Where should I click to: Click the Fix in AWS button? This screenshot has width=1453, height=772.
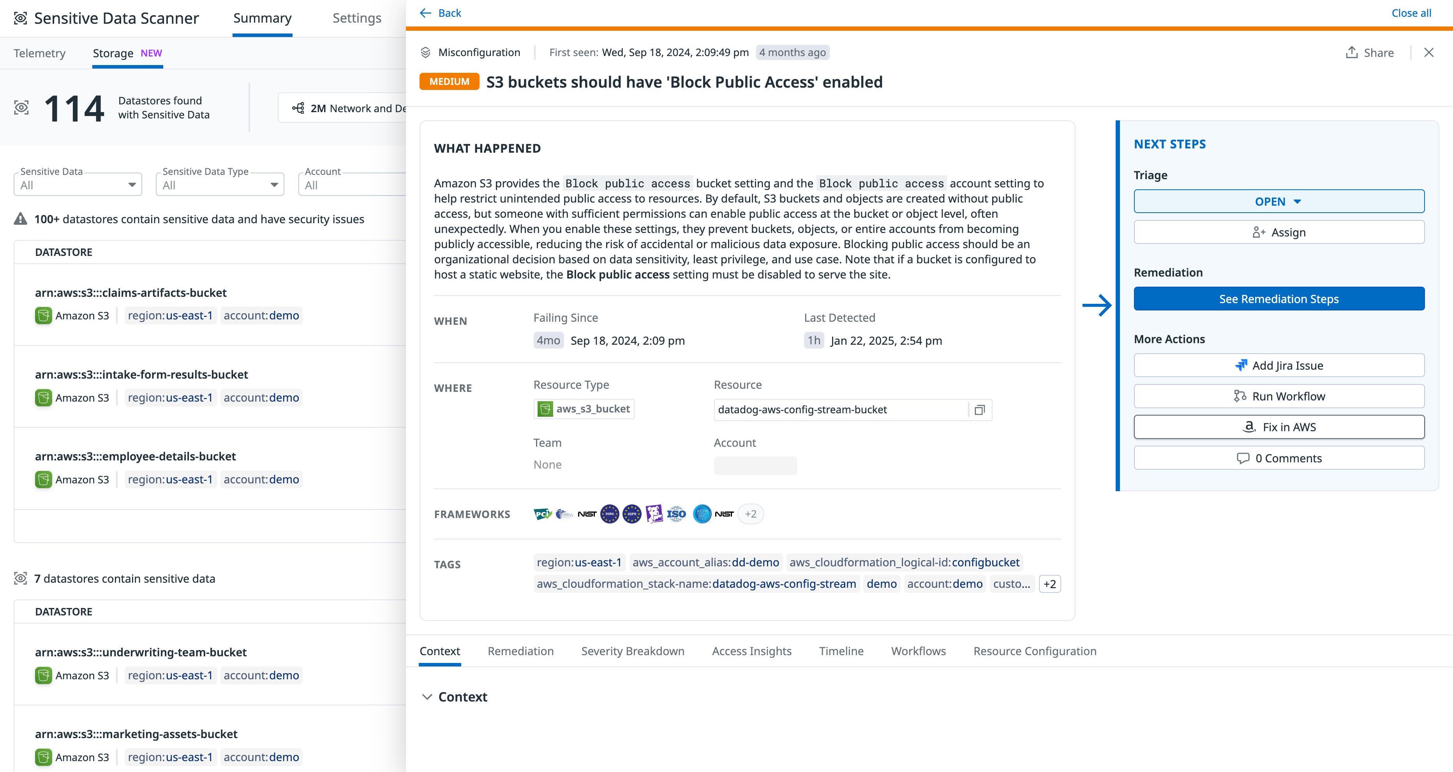click(x=1278, y=427)
